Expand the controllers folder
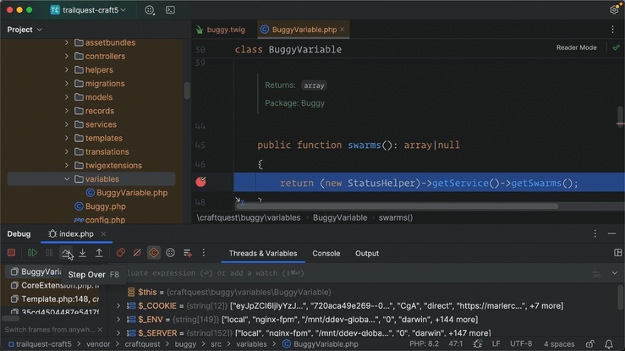 click(x=67, y=57)
